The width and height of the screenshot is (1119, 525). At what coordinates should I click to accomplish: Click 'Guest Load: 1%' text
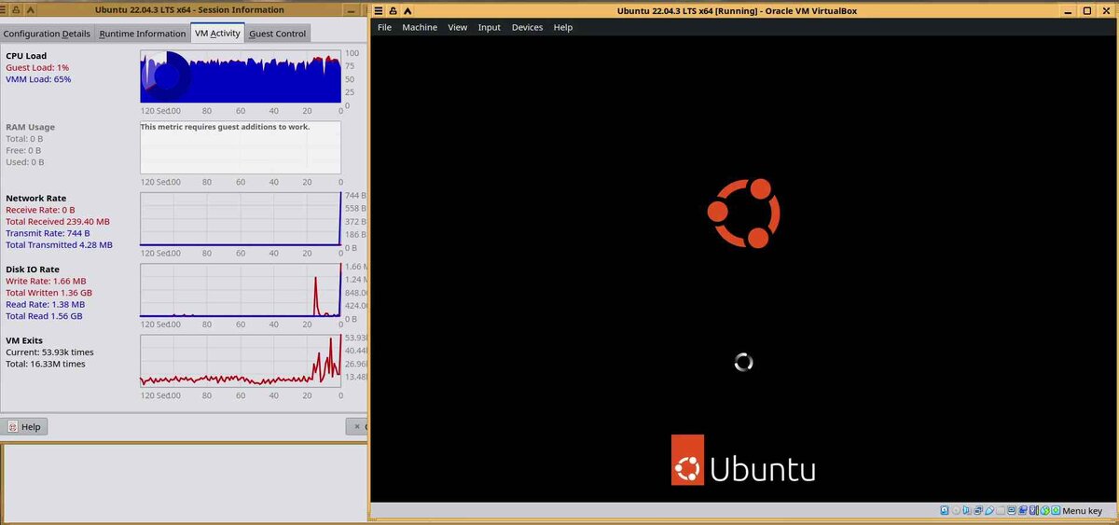coord(37,68)
